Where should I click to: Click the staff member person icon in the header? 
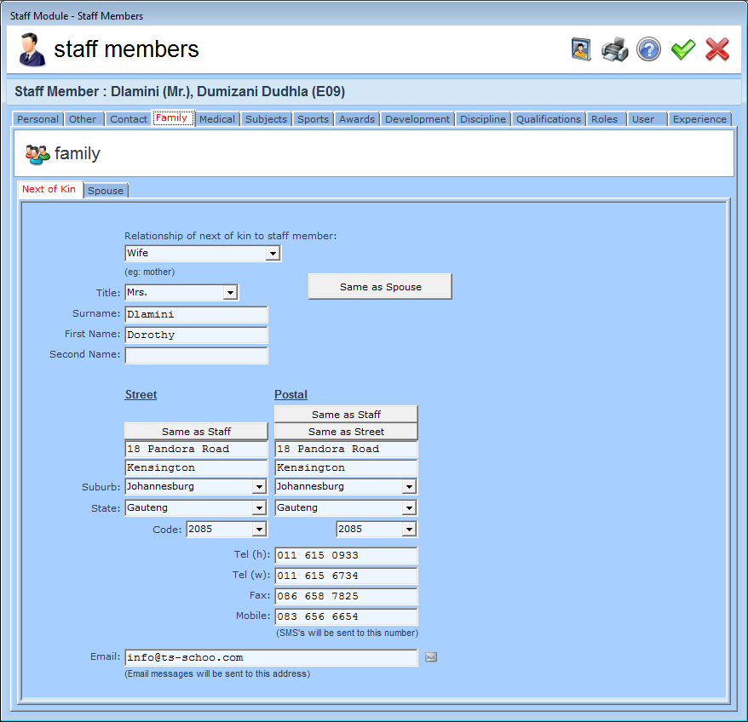pyautogui.click(x=32, y=49)
